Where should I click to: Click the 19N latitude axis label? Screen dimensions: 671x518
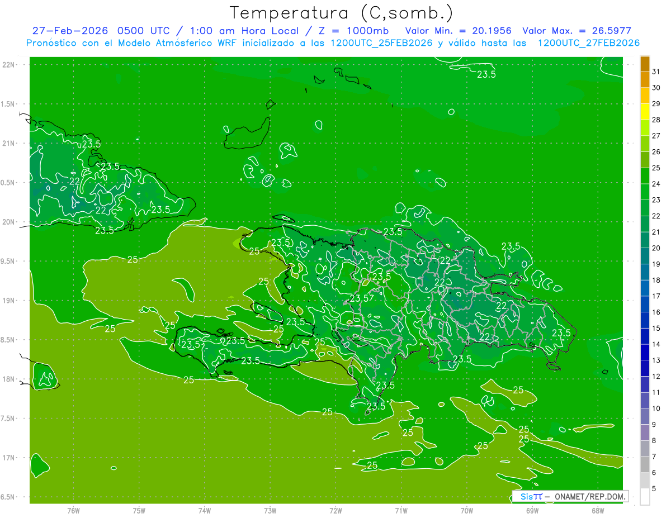click(8, 301)
